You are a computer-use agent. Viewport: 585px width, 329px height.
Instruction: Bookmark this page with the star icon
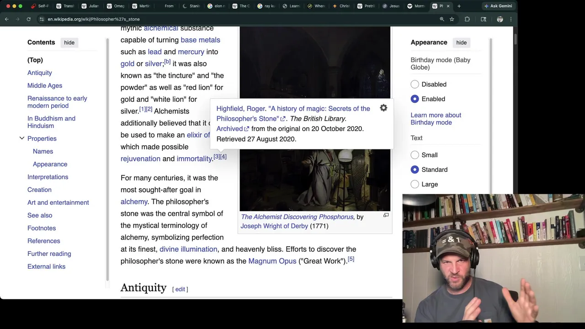(x=452, y=19)
